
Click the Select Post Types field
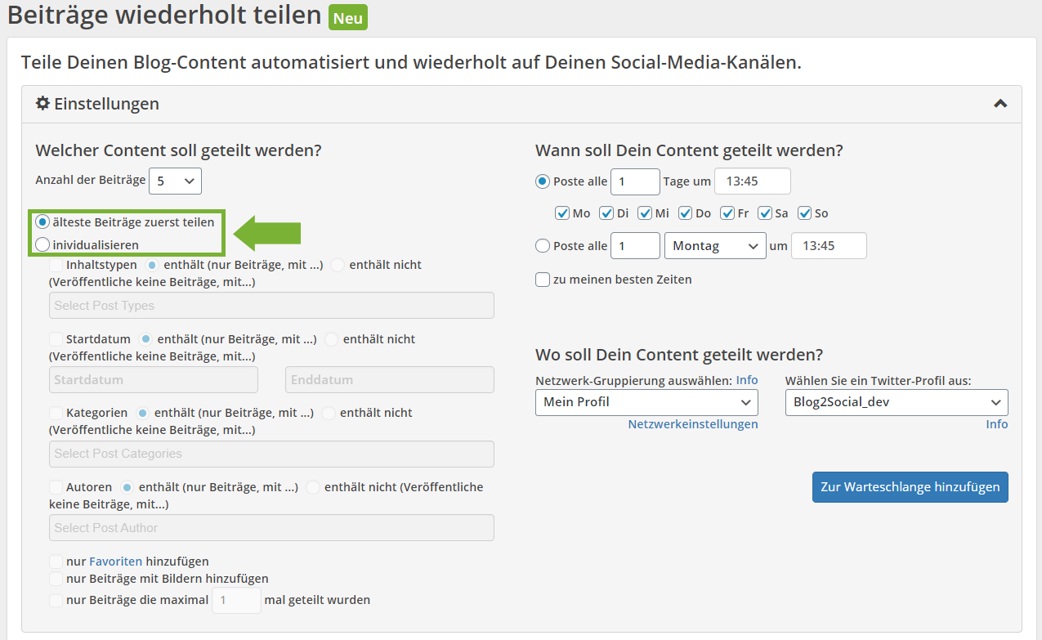point(271,305)
